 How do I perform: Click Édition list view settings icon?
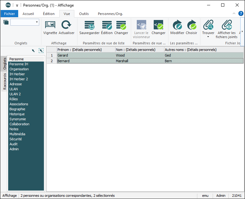point(107,25)
